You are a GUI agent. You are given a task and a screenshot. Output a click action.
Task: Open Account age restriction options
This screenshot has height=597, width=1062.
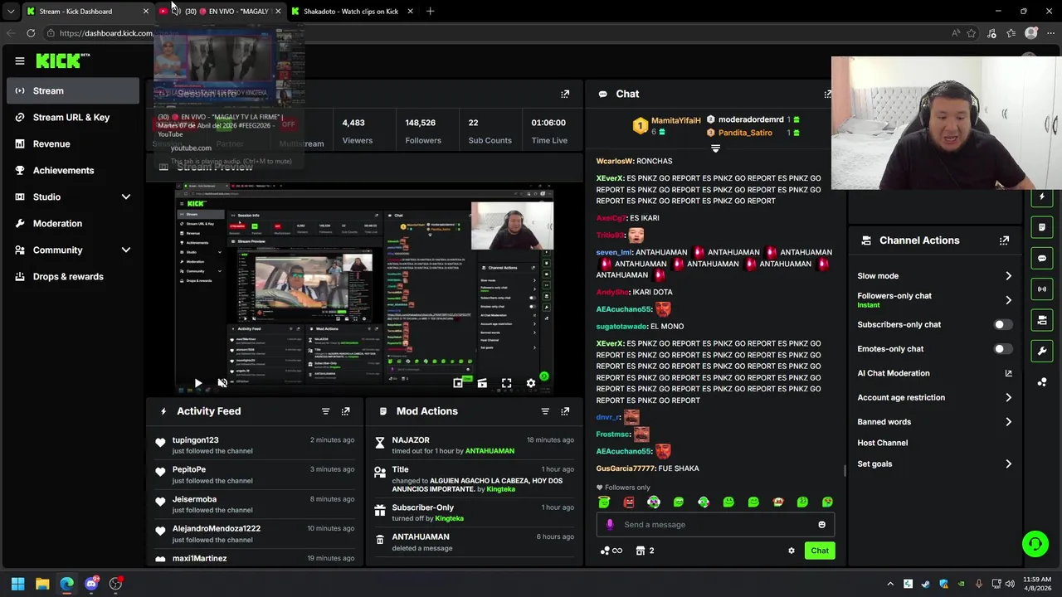tap(934, 398)
